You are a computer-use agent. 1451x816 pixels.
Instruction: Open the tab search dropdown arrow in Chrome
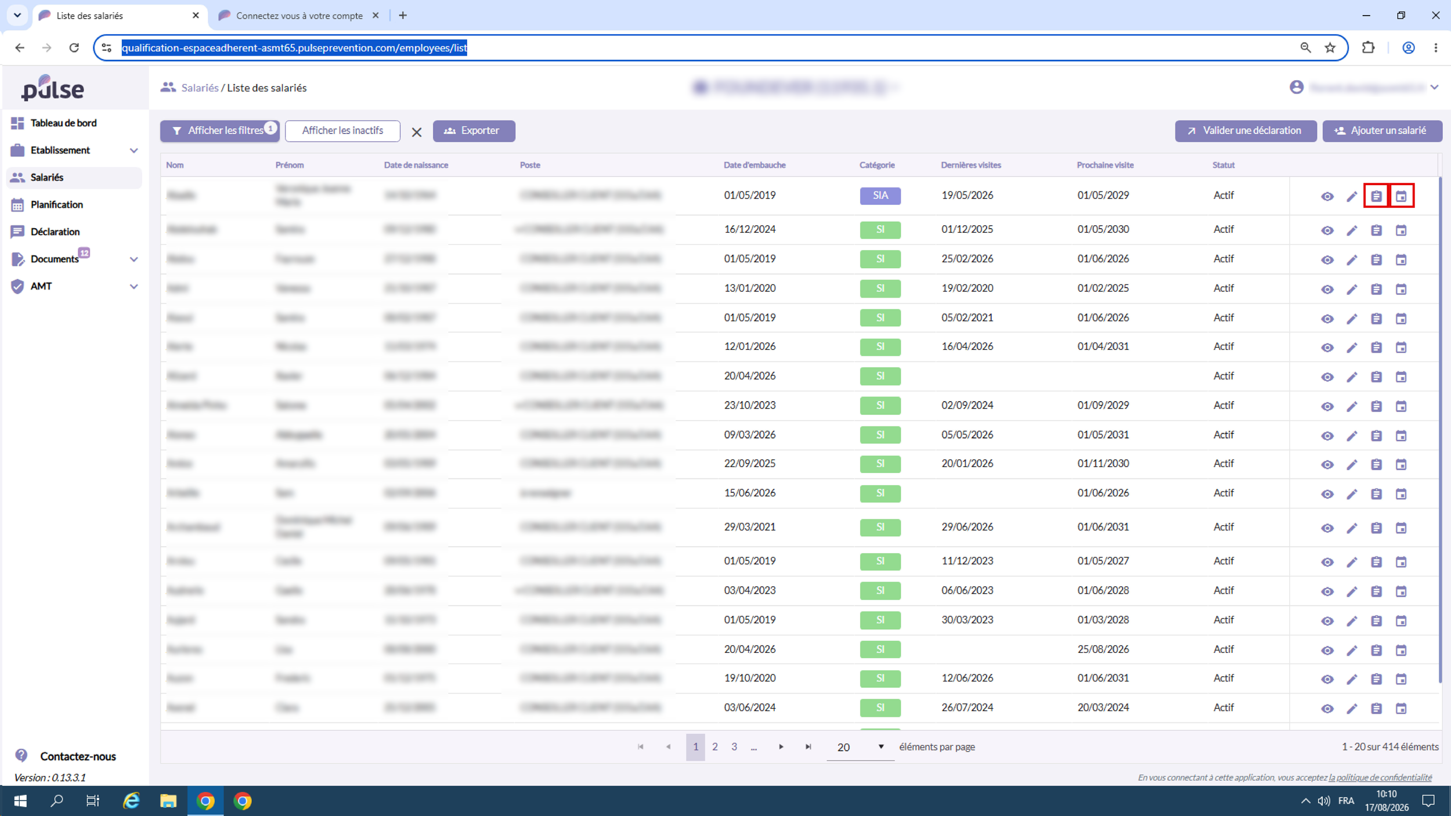pos(17,16)
